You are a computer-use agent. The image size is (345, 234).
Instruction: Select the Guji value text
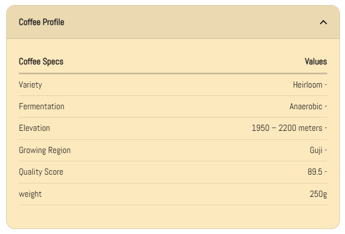[316, 150]
